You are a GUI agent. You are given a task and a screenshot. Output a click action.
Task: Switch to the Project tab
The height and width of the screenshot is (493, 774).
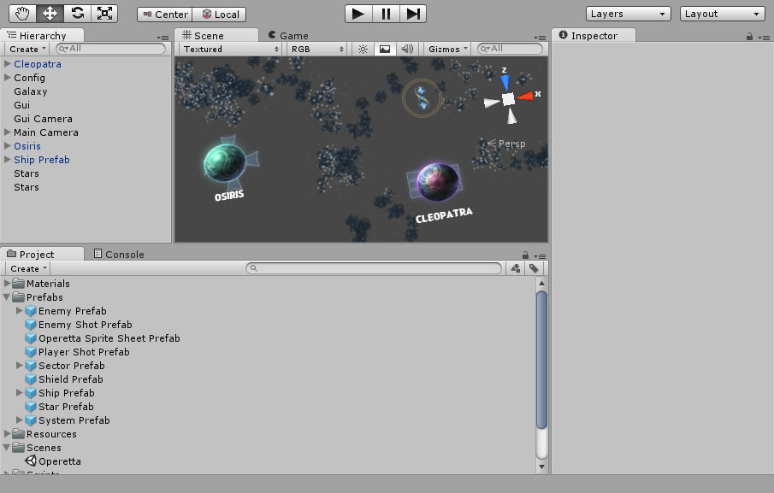[x=42, y=254]
